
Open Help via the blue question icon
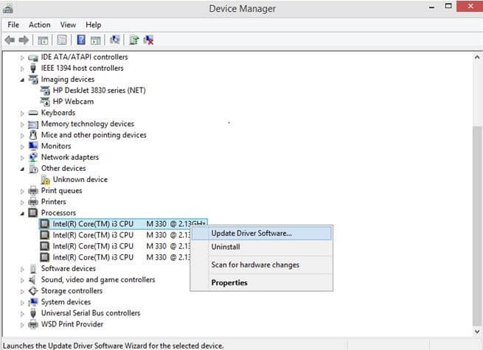pyautogui.click(x=81, y=40)
